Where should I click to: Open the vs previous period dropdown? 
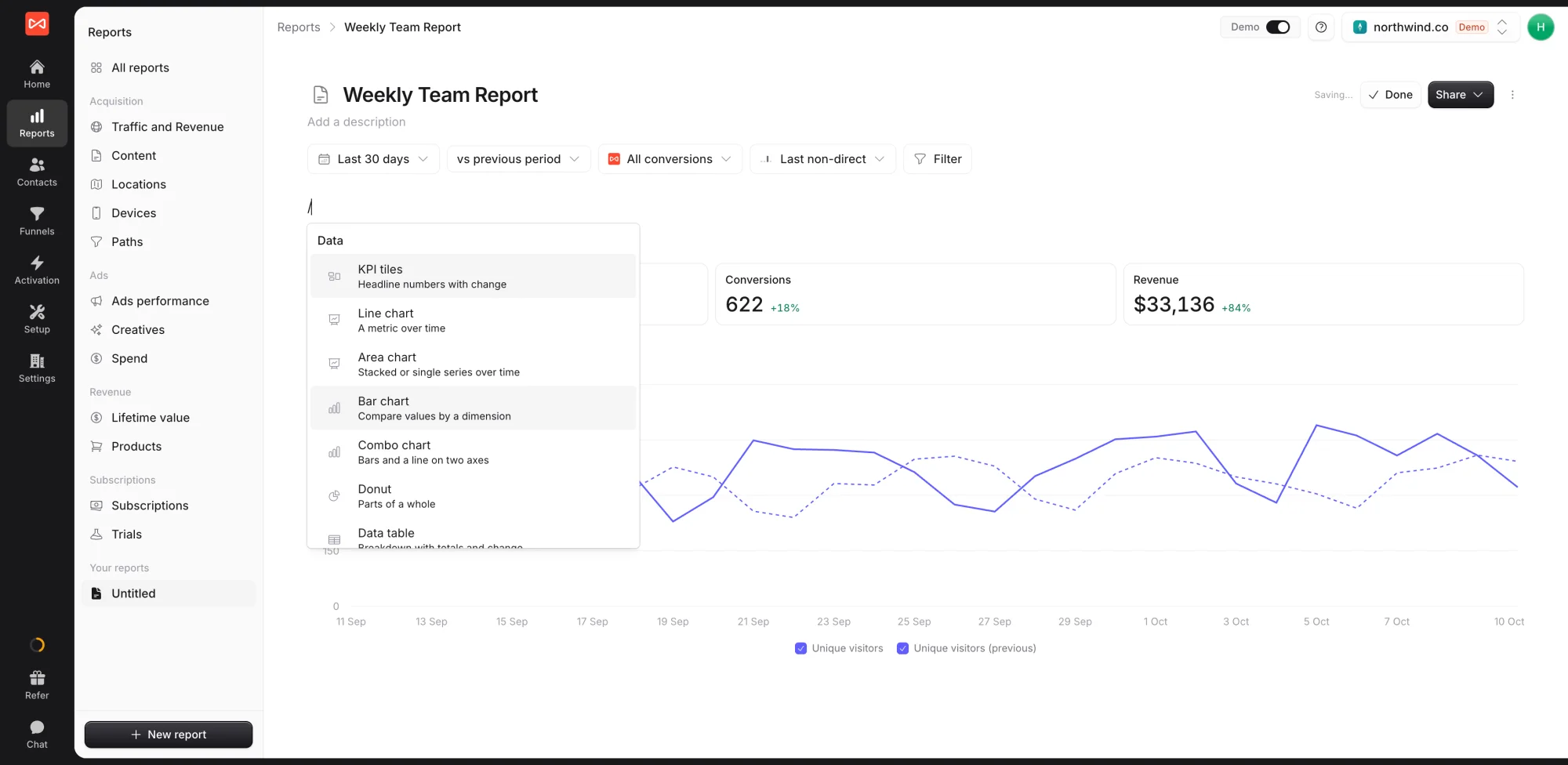pos(518,159)
